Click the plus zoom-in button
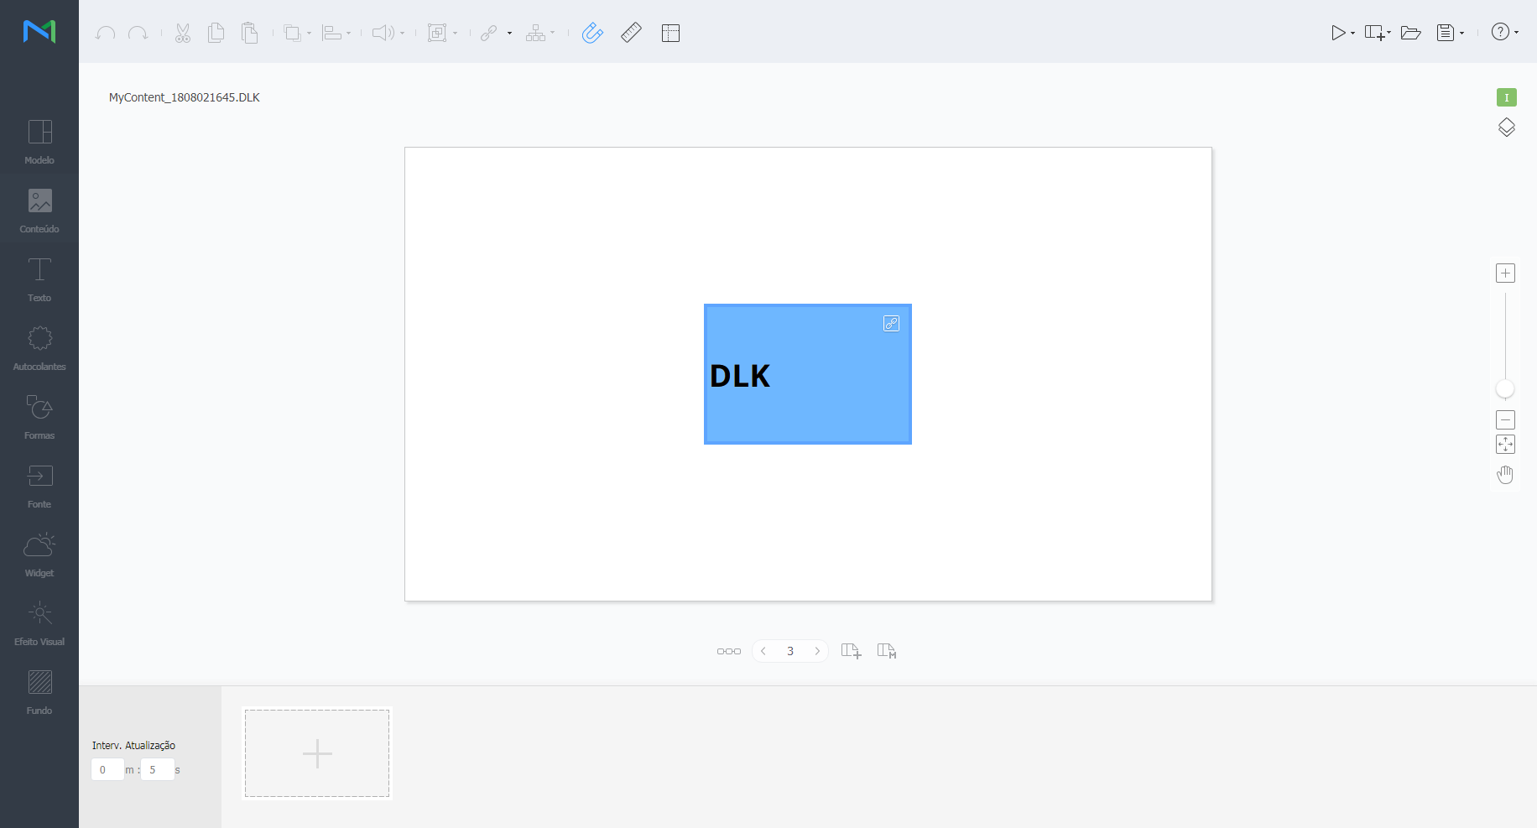 (x=1505, y=273)
